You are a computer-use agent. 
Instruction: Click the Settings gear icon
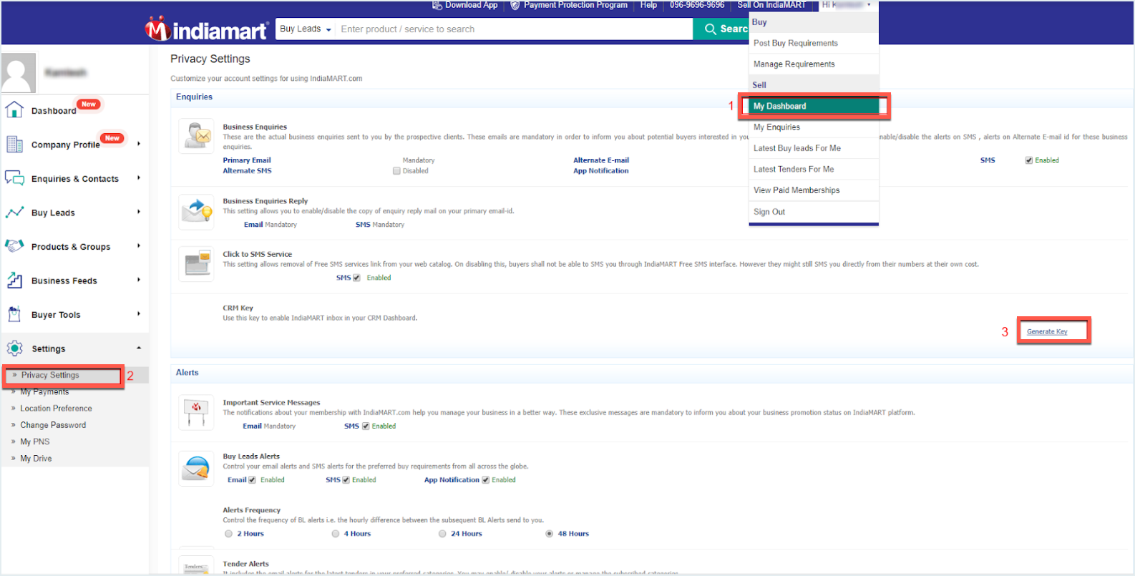click(x=14, y=348)
